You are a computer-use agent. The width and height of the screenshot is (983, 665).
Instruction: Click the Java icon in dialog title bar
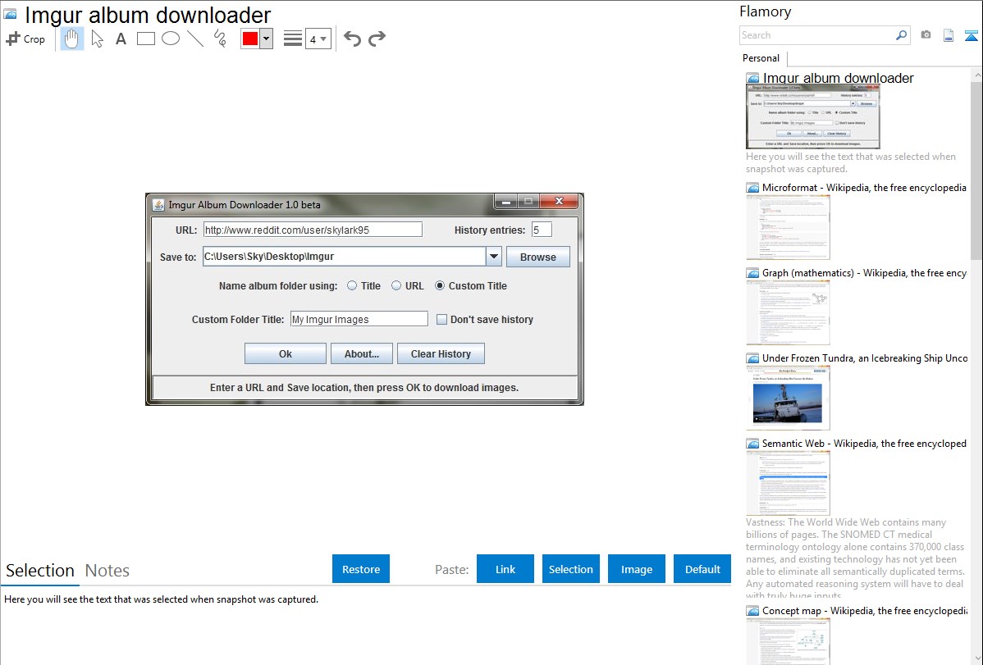coord(158,205)
